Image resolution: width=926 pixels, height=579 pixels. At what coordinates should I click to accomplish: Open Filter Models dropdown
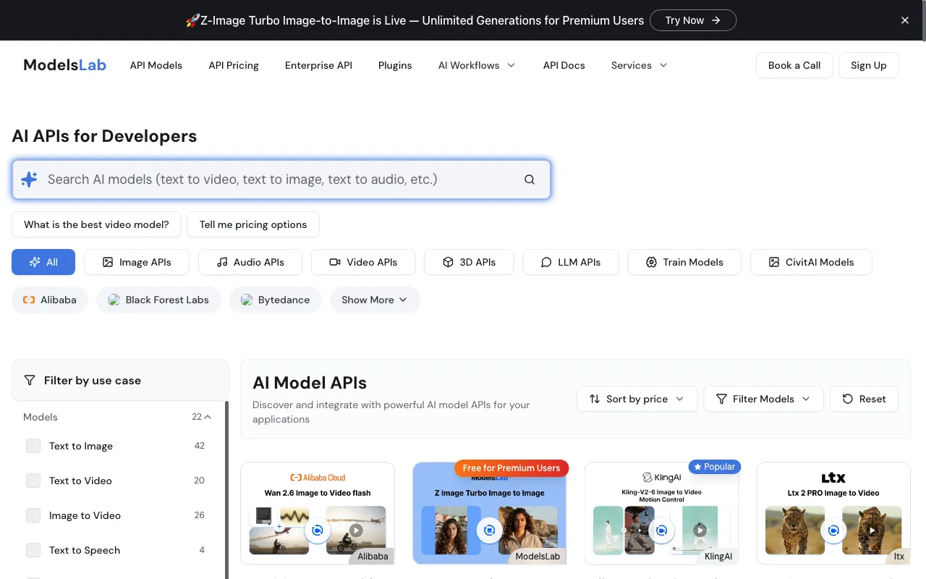tap(763, 399)
